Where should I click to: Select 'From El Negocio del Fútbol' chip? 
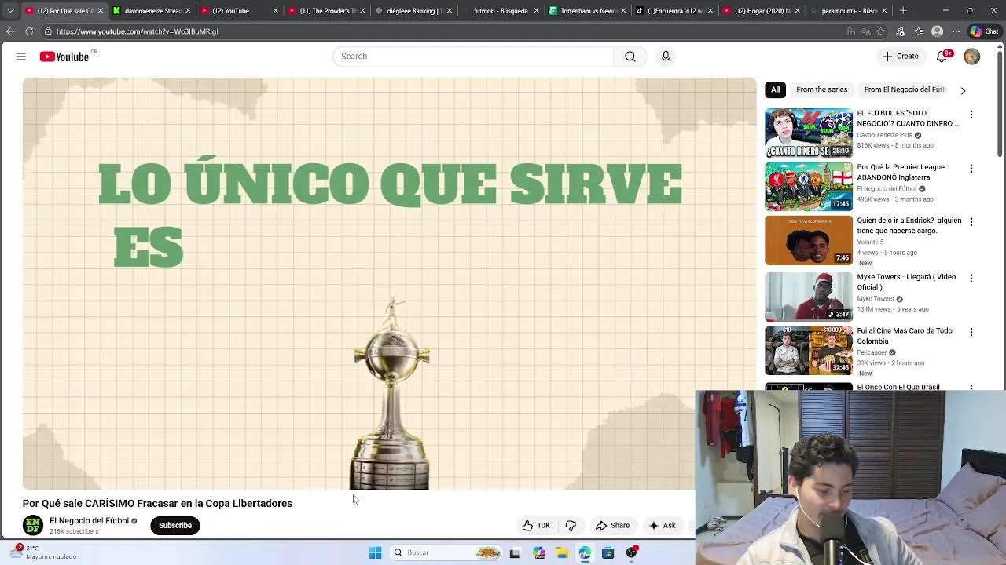[x=905, y=89]
